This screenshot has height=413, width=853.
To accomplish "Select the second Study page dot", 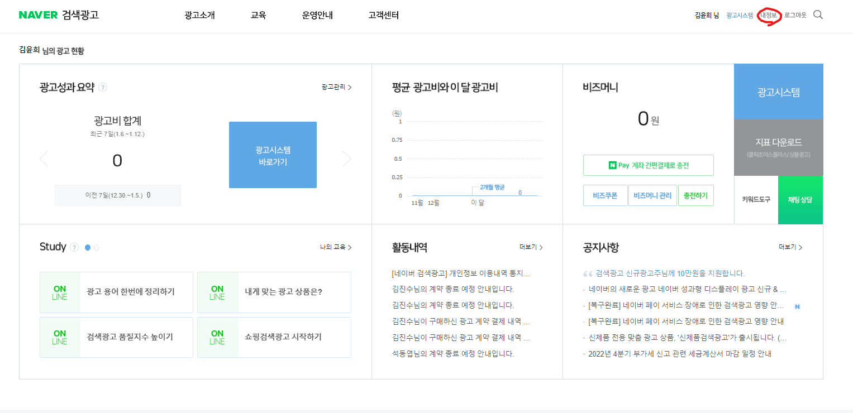I will 97,247.
